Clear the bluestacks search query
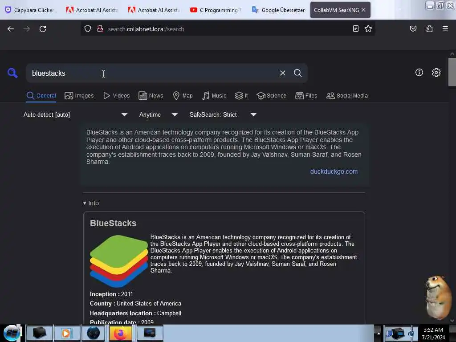Image resolution: width=456 pixels, height=342 pixels. point(282,73)
